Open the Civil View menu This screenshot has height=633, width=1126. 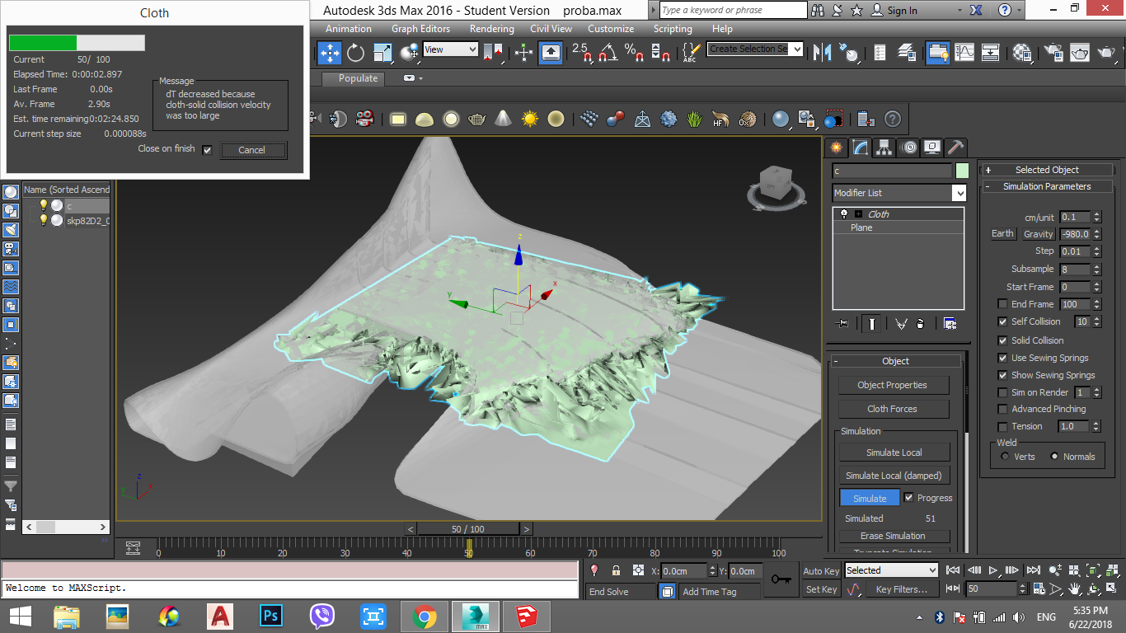(x=551, y=28)
